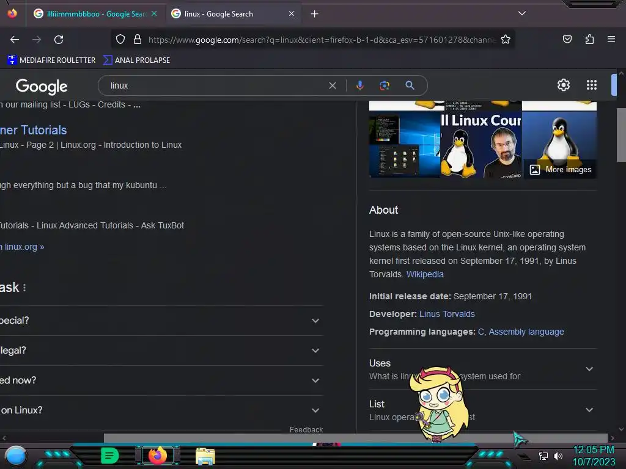Click the site security padlock icon
This screenshot has height=469, width=626.
138,39
